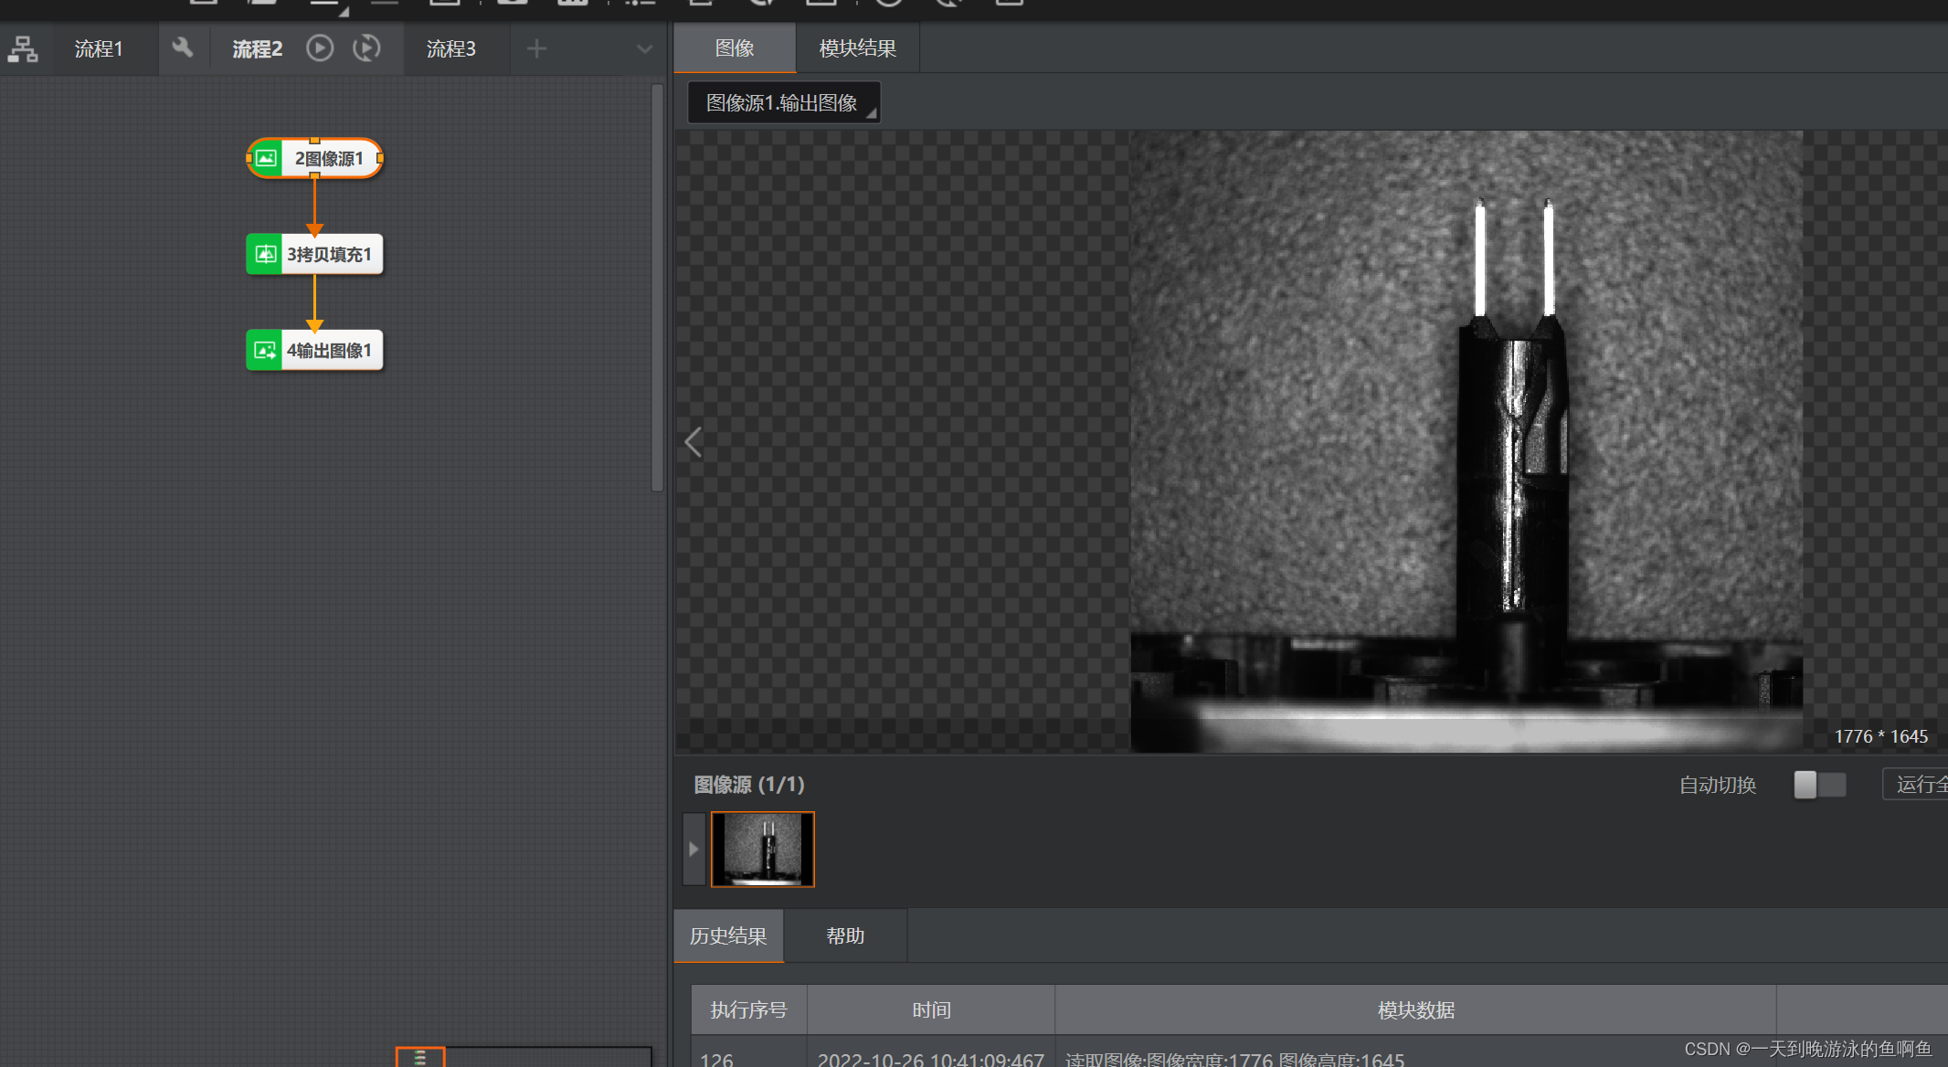1948x1067 pixels.
Task: Click the 运行全 button
Action: point(1919,785)
